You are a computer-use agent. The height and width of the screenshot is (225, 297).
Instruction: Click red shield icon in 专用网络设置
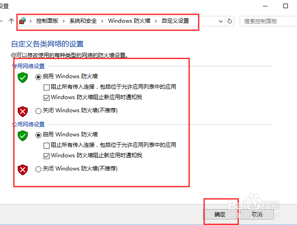point(23,112)
